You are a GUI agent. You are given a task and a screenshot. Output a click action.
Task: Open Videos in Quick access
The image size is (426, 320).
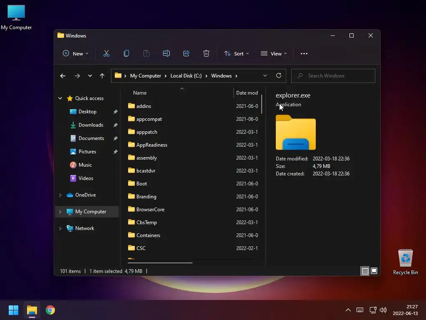coord(86,178)
